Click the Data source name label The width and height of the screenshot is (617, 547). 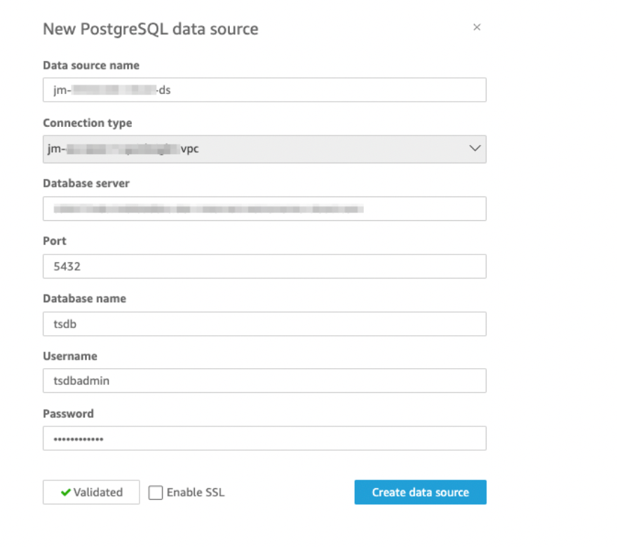(x=91, y=65)
